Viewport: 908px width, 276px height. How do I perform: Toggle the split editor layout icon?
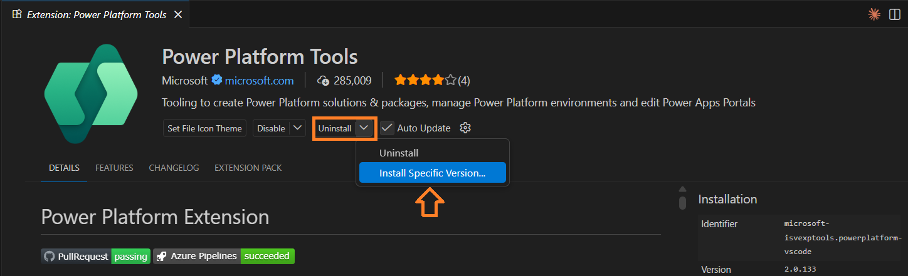tap(895, 14)
